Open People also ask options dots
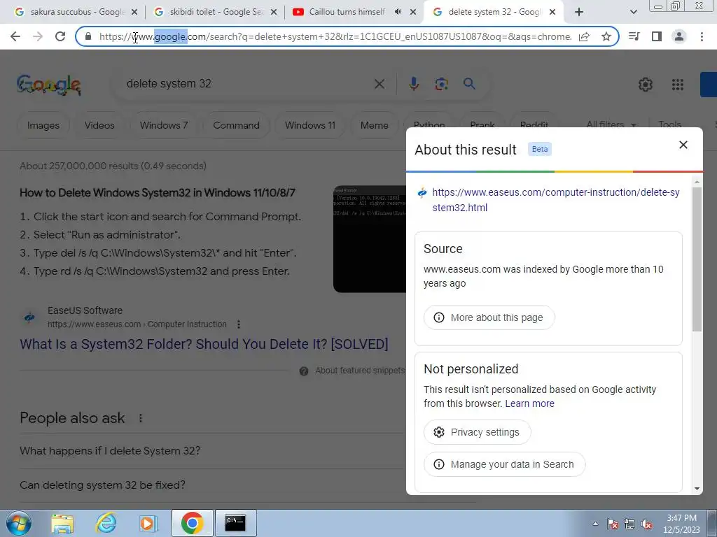717x537 pixels. pos(140,418)
